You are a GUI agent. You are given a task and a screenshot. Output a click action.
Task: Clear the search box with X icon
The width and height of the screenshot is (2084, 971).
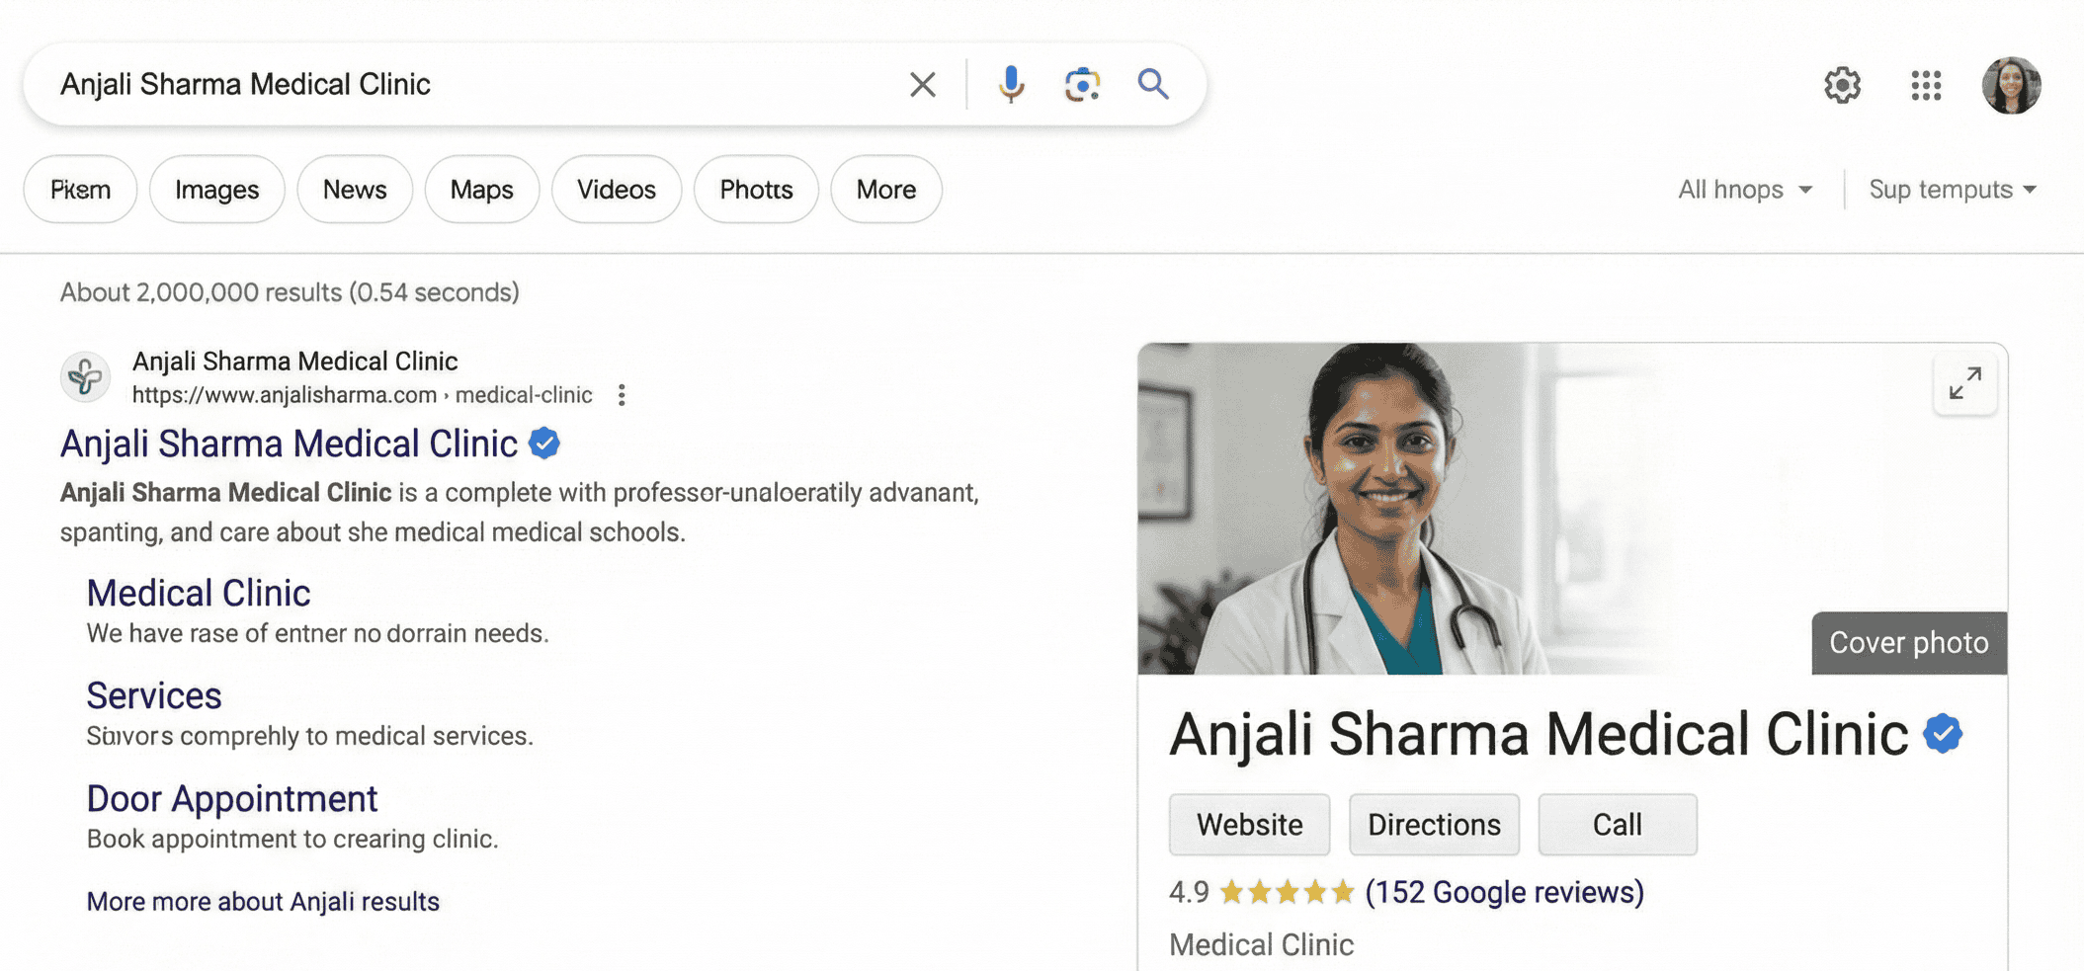(x=922, y=85)
